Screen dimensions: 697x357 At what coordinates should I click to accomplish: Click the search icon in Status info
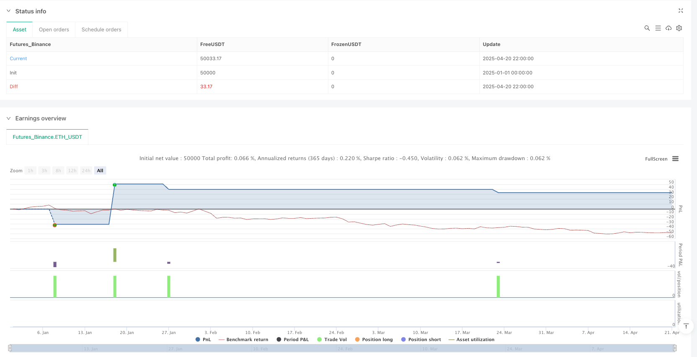pos(647,28)
